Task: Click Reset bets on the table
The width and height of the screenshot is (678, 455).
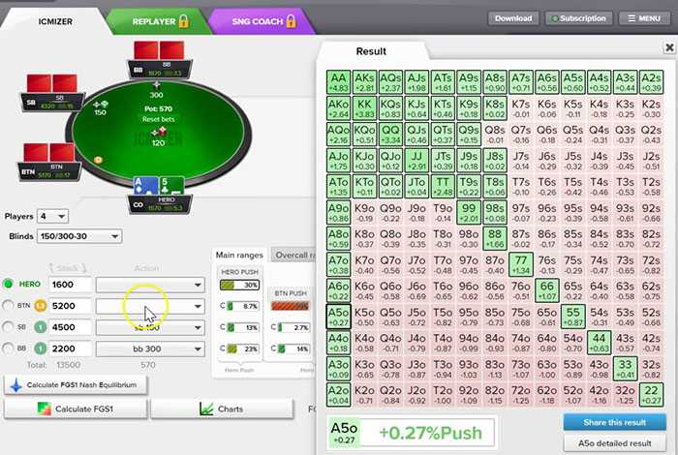Action: coord(158,119)
